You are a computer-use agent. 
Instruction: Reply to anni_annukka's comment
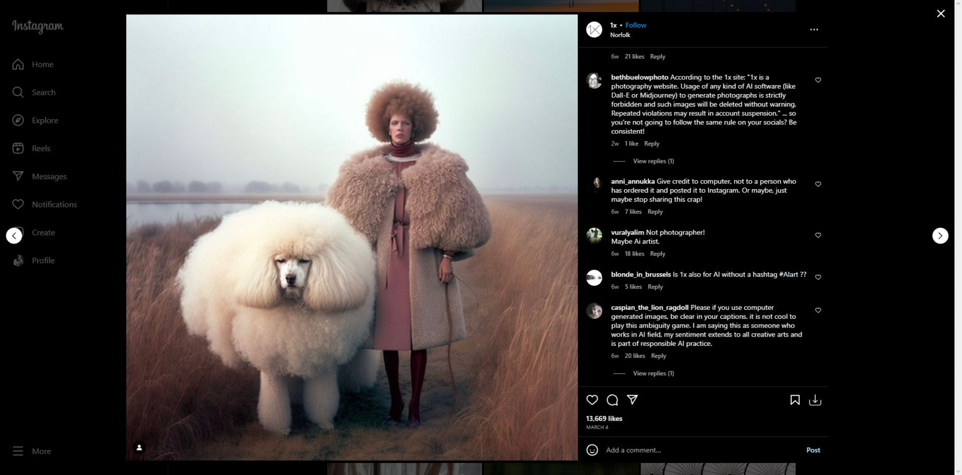click(655, 212)
